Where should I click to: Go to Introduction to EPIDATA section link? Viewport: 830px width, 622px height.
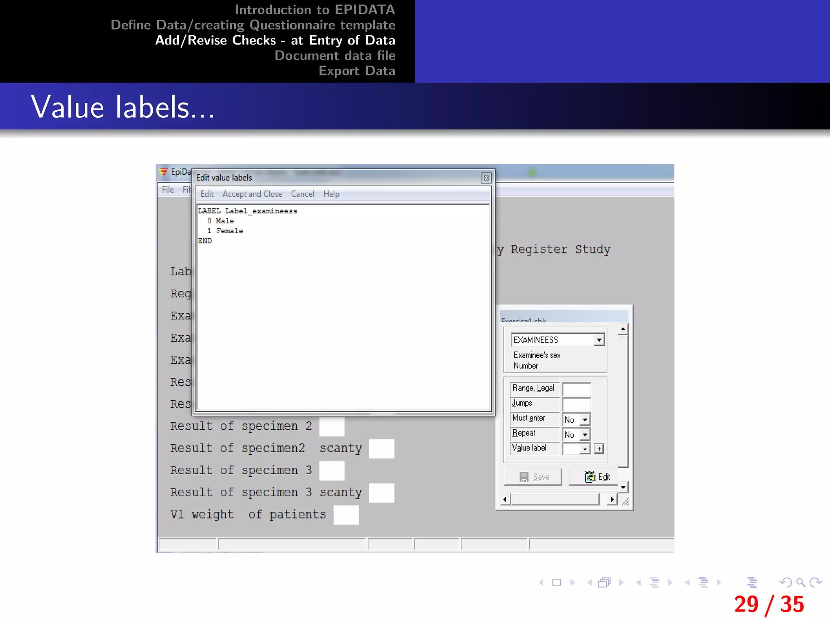[315, 10]
